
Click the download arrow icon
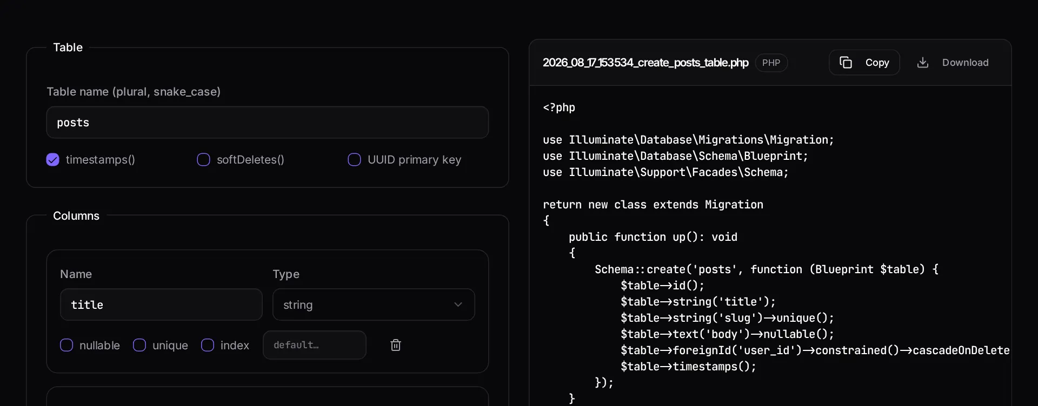pos(923,63)
